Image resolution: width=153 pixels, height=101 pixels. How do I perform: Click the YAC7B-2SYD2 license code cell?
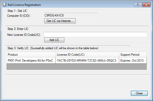click(x=87, y=61)
